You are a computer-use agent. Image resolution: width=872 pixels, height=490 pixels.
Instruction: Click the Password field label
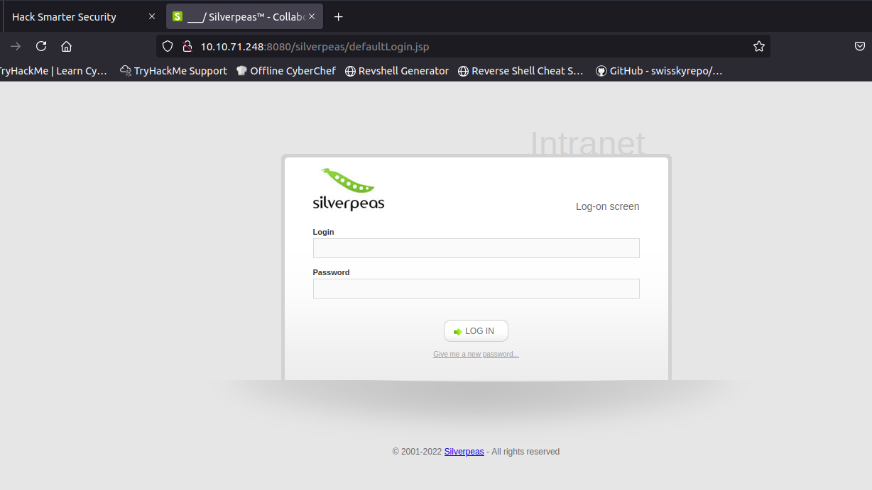[x=331, y=272]
